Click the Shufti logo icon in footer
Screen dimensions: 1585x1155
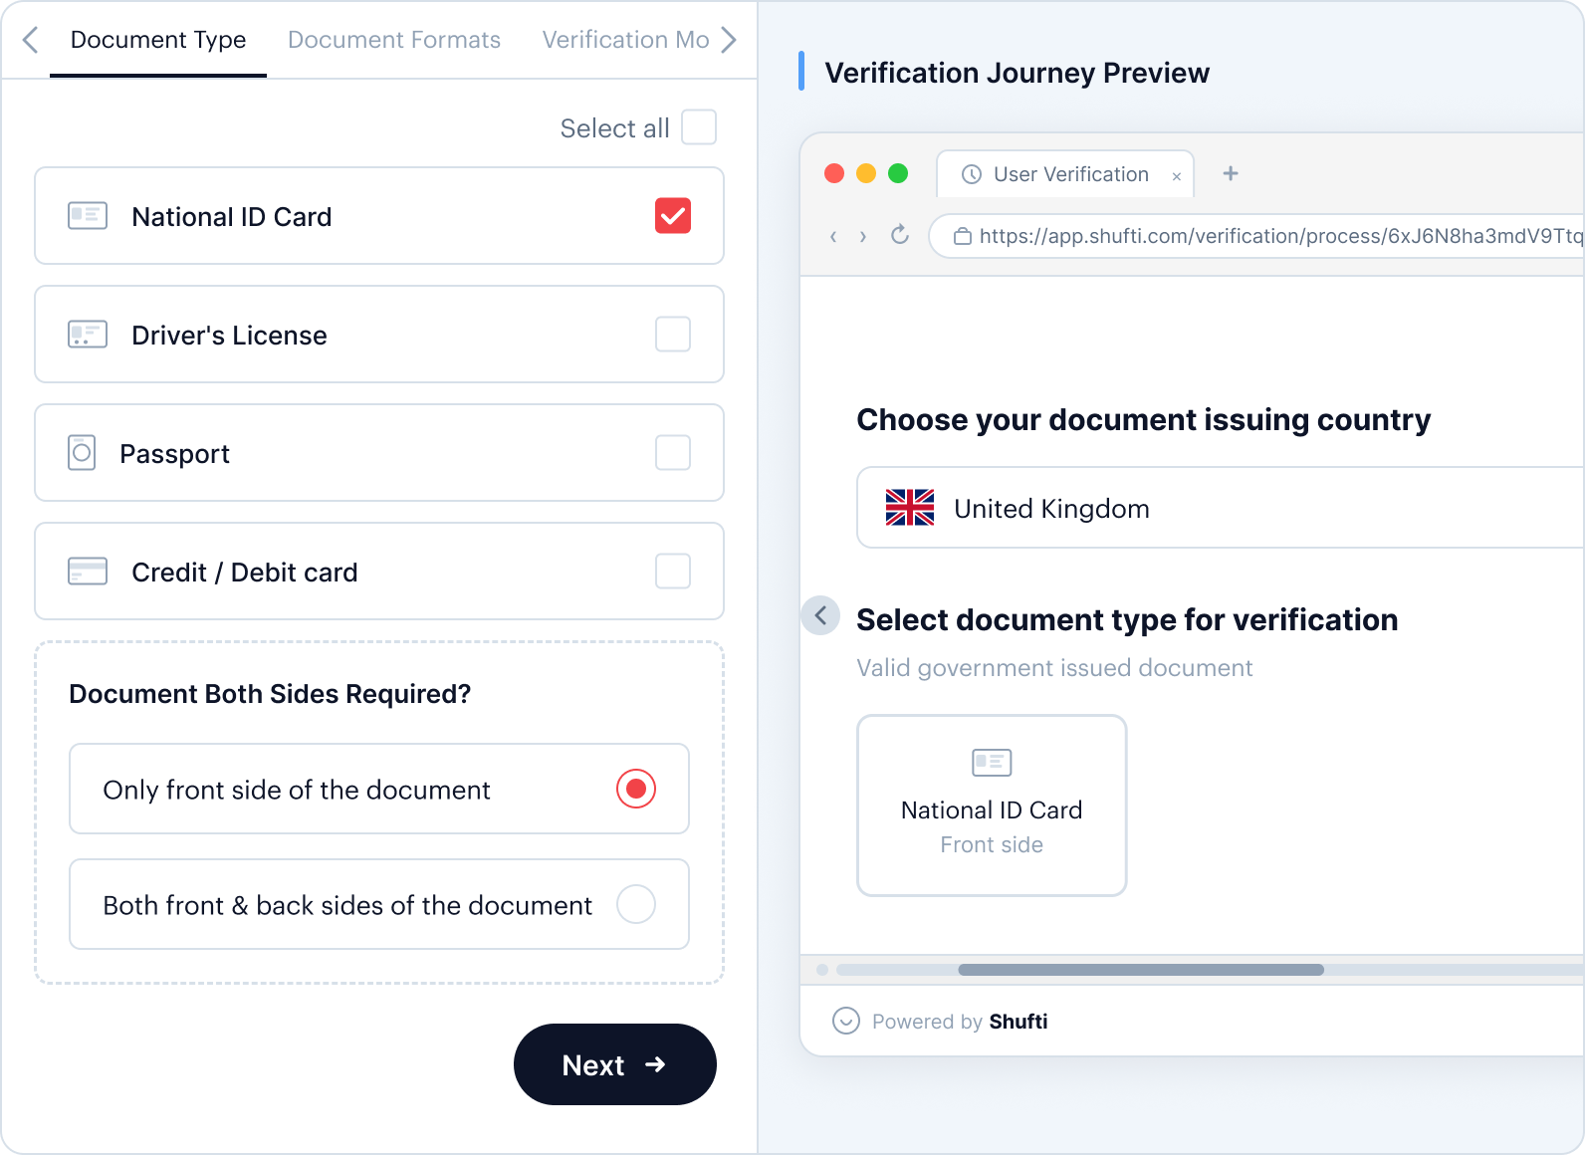(x=846, y=1022)
